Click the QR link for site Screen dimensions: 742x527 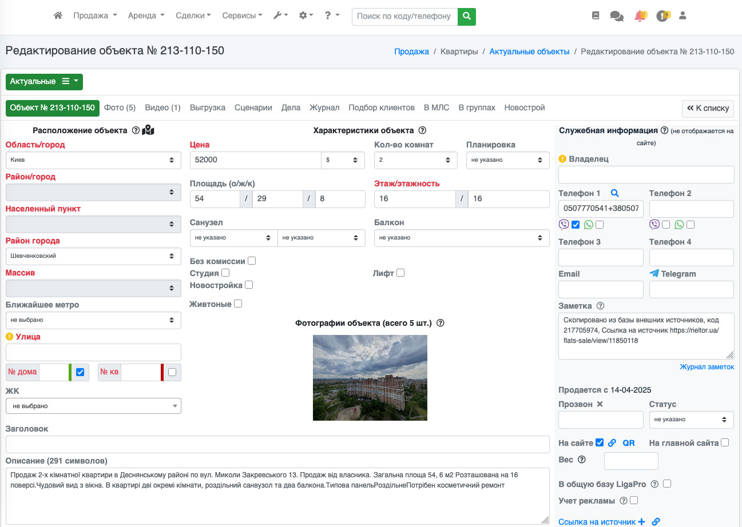tap(629, 443)
